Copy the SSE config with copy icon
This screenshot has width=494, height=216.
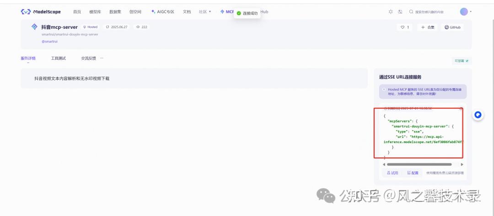tap(461, 109)
